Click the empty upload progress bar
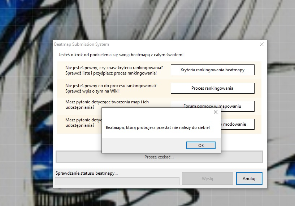The image size is (295, 206). tap(117, 181)
